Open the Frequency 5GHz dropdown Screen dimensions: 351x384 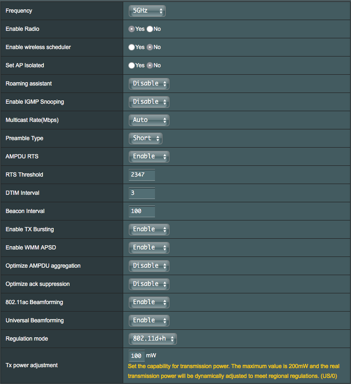147,11
